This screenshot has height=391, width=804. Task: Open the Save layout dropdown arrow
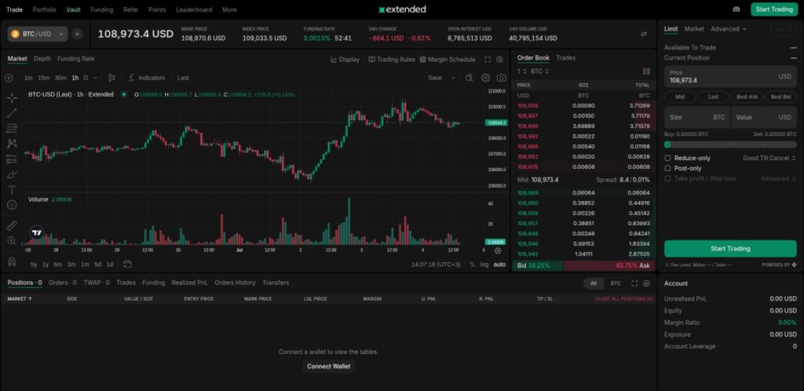[453, 78]
